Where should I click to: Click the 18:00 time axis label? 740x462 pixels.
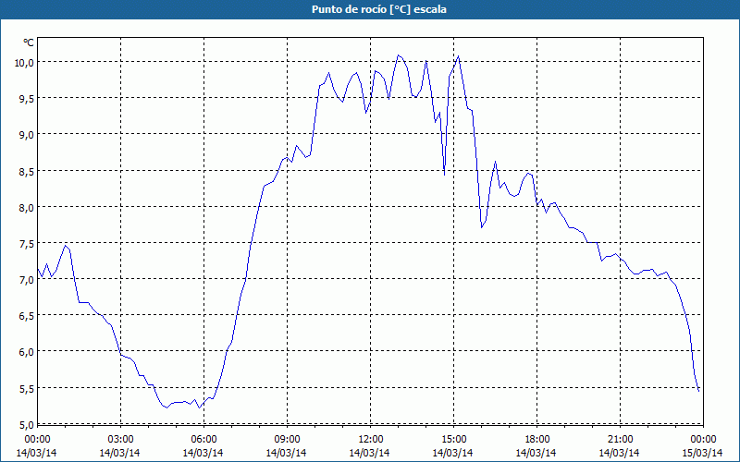tap(537, 439)
